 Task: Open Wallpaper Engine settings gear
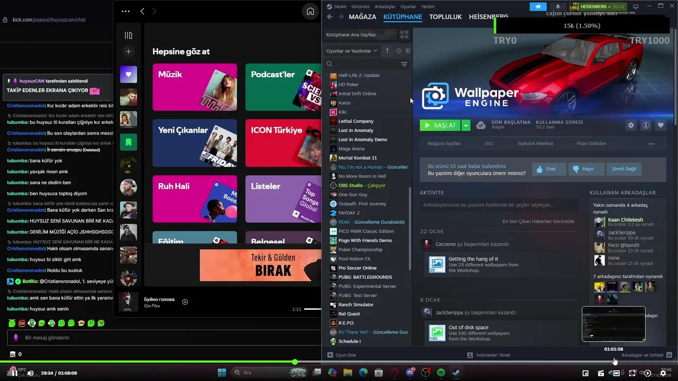tap(631, 125)
